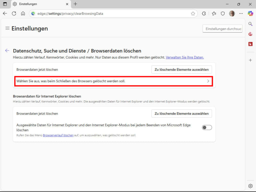Expand 'Wählen Sie aus, was beim Schließen' row
This screenshot has width=256, height=192.
114,81
